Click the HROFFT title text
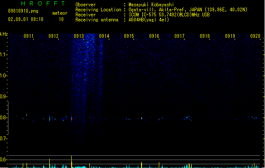This screenshot has height=168, width=265. [x=43, y=3]
